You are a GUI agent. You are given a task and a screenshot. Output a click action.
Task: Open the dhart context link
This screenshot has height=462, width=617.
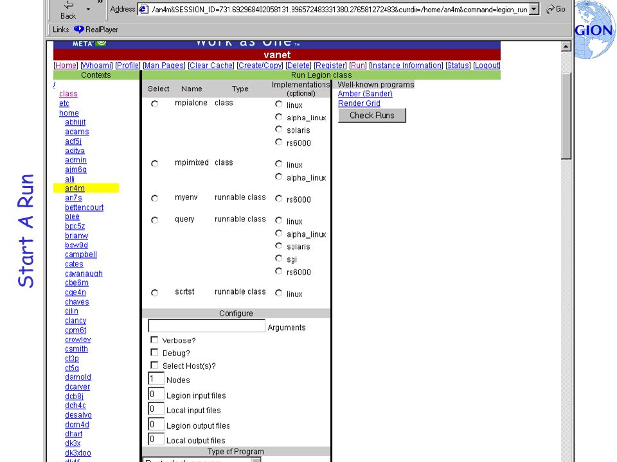pyautogui.click(x=73, y=434)
